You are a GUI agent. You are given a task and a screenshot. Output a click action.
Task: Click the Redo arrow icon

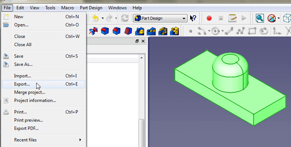click(x=109, y=18)
